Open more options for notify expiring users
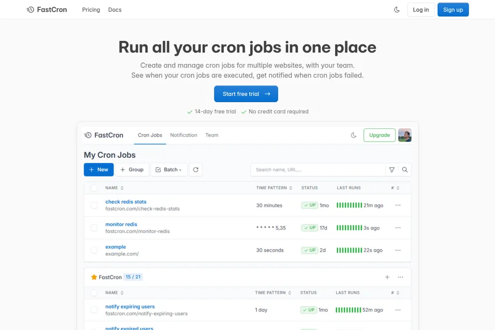The height and width of the screenshot is (330, 495). tap(398, 310)
